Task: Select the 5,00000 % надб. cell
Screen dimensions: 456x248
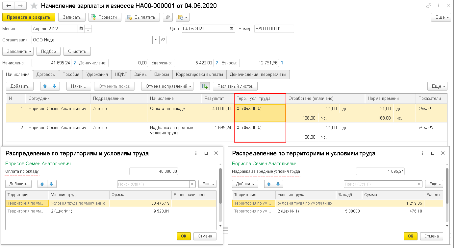Action: point(349,211)
